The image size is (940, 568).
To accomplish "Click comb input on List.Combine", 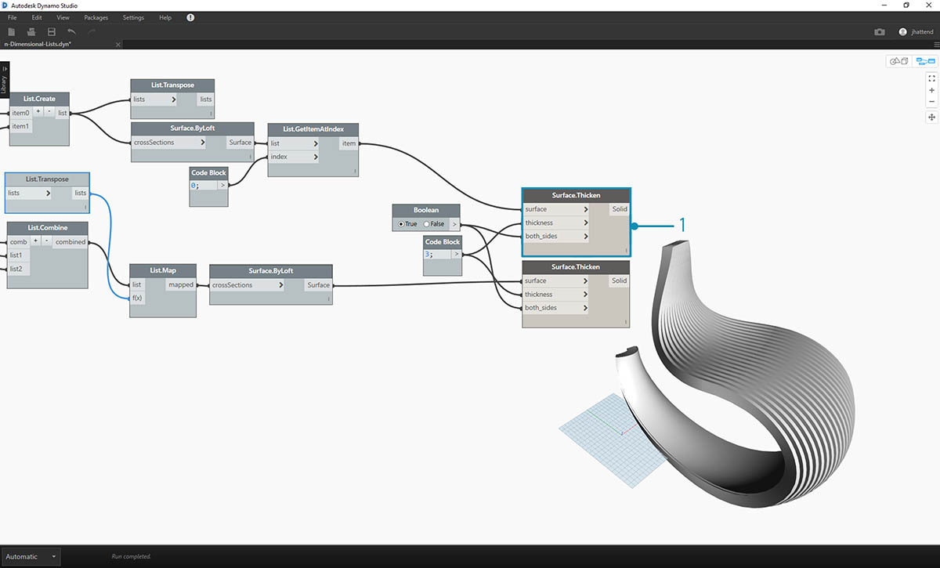I will pos(18,242).
